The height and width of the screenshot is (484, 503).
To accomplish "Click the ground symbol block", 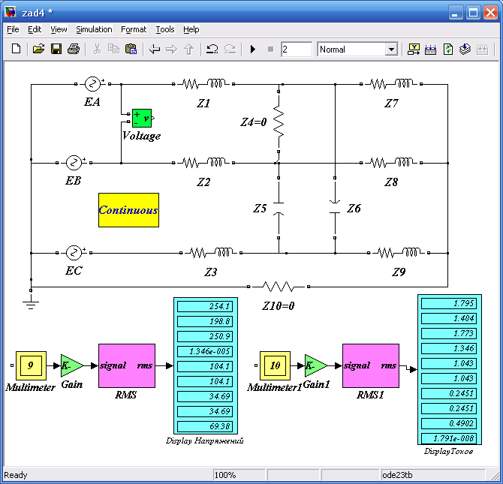I will [x=31, y=301].
